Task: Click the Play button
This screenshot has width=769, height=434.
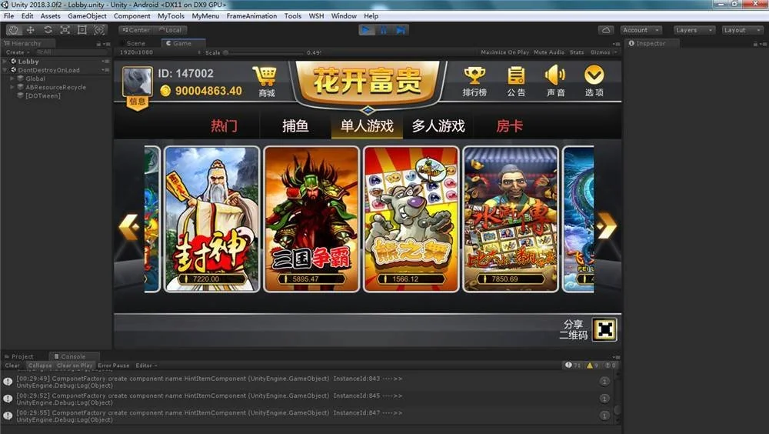Action: [x=366, y=30]
